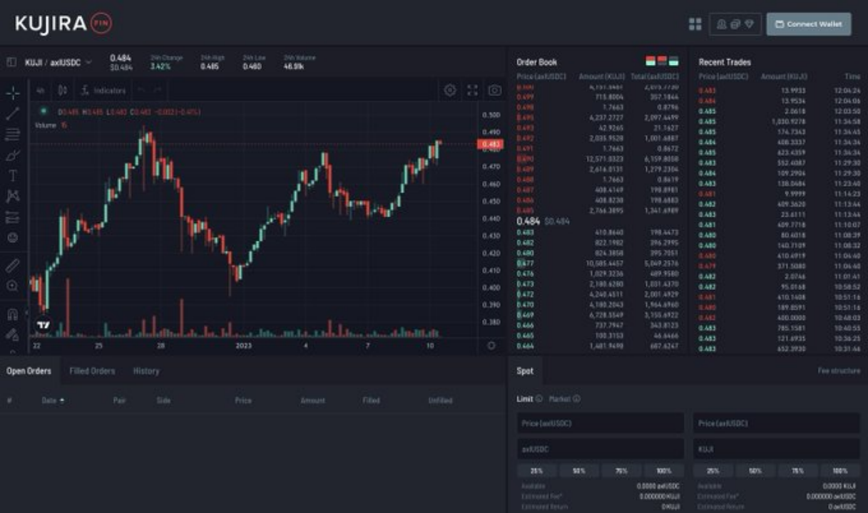868x513 pixels.
Task: Set sell amount to 25%
Action: coord(713,471)
